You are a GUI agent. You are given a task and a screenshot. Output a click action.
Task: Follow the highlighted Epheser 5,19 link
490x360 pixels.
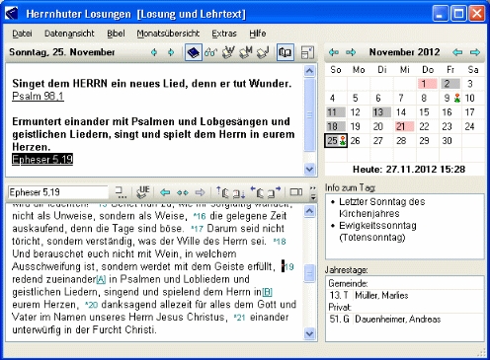point(42,160)
